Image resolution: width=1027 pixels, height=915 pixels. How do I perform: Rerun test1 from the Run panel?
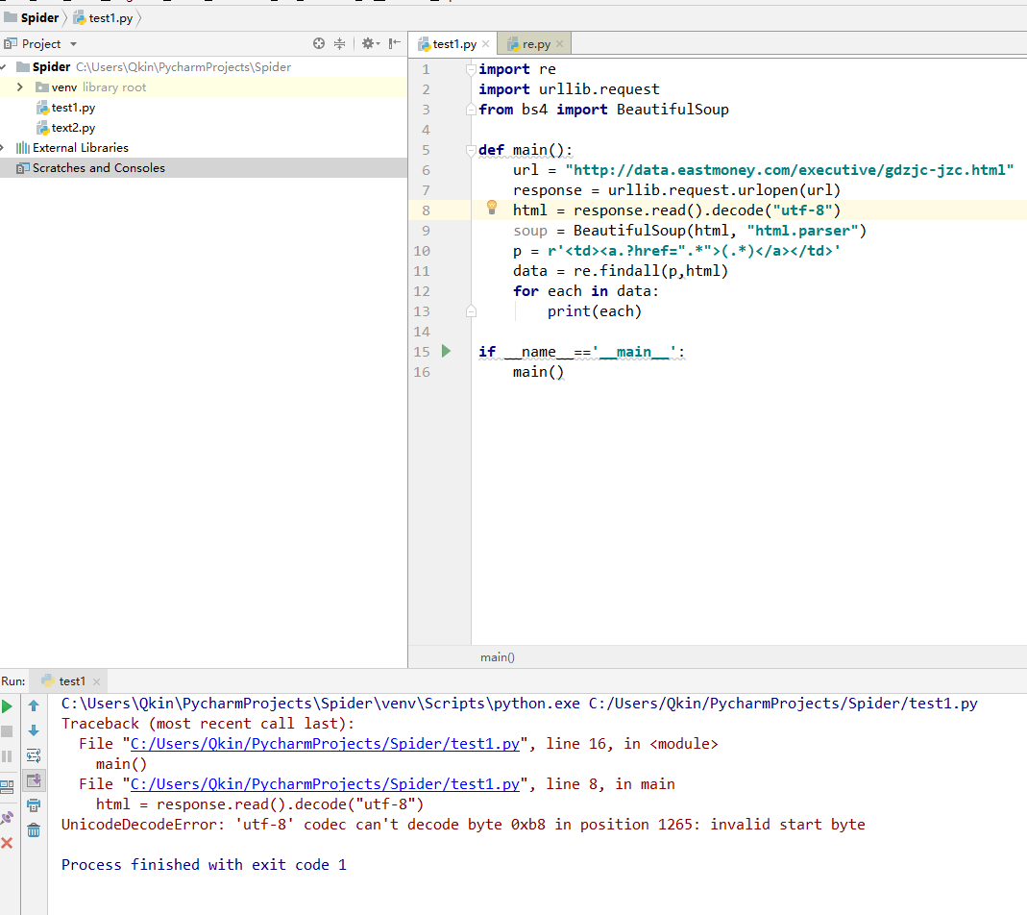[x=8, y=706]
